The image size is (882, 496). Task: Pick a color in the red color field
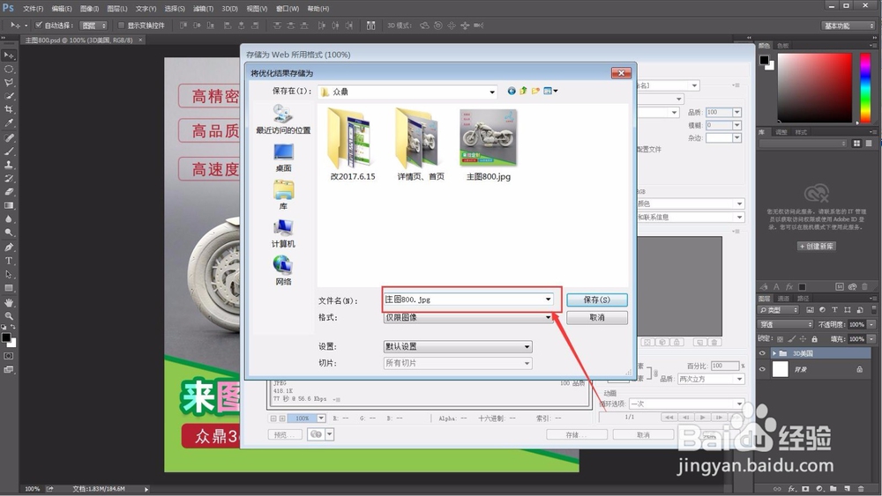pos(814,88)
